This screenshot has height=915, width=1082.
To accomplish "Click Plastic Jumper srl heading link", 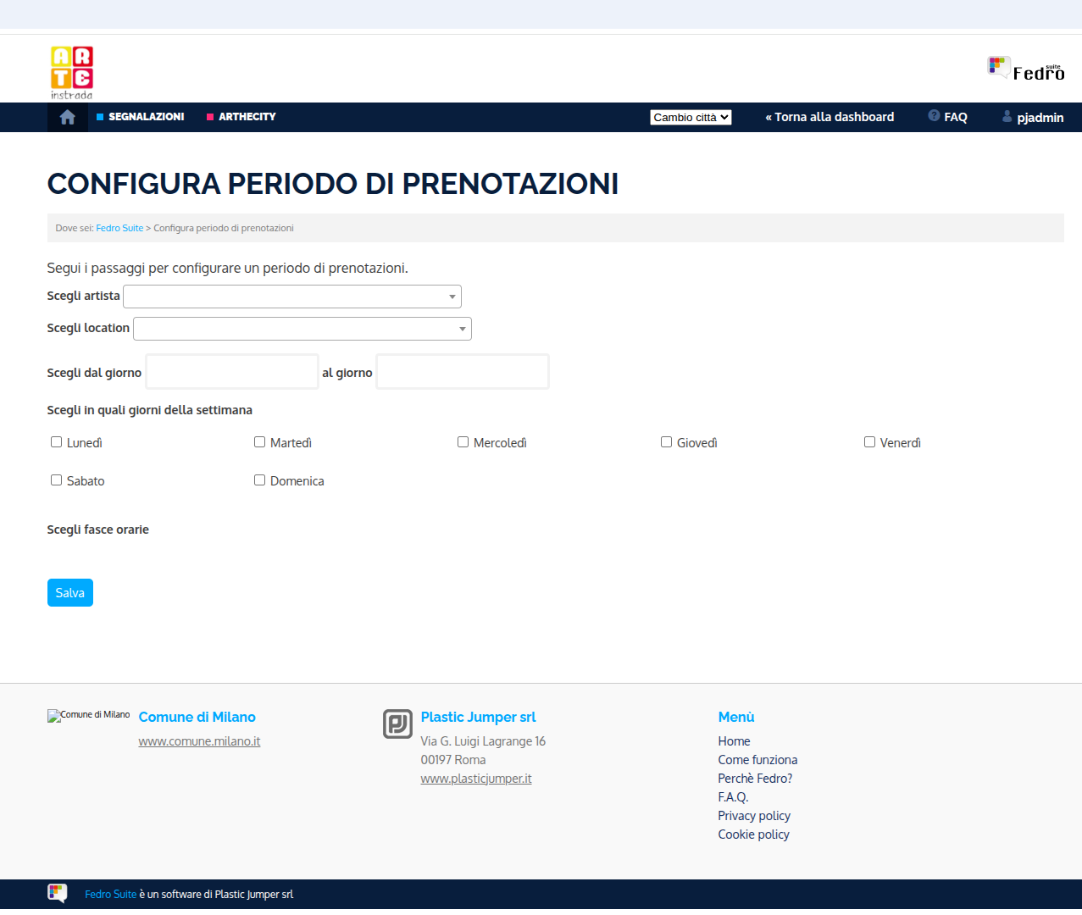I will tap(478, 717).
